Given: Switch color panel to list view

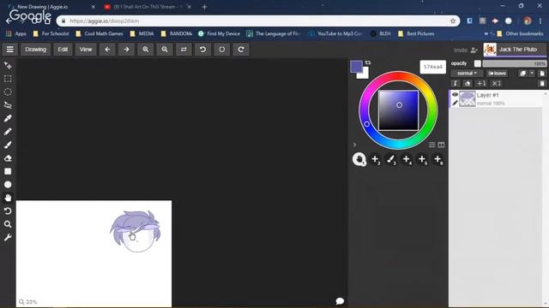Looking at the screenshot, I should pos(432,145).
